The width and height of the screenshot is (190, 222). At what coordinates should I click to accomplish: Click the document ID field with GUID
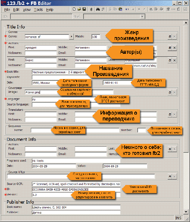[x=76, y=189]
